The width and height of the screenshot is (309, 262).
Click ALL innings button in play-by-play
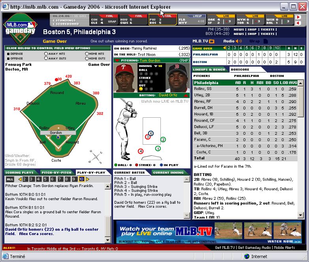click(10, 179)
